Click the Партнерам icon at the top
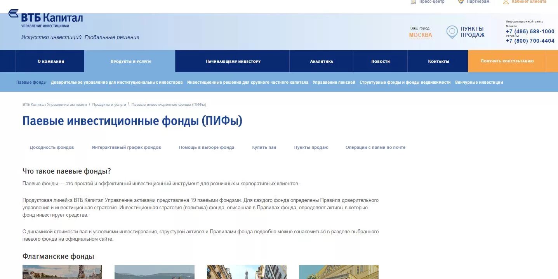 point(461,2)
